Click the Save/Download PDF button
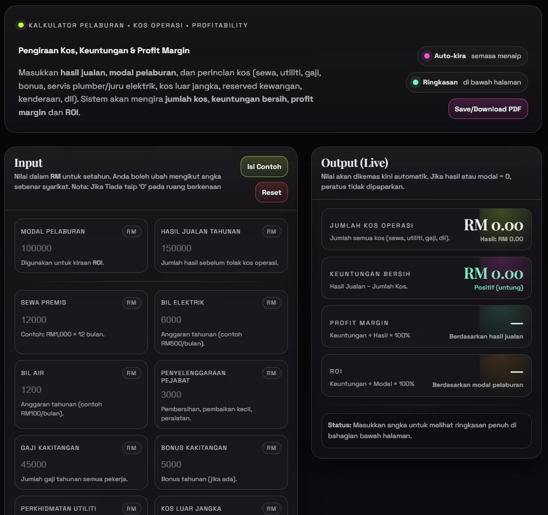548x515 pixels. tap(488, 109)
